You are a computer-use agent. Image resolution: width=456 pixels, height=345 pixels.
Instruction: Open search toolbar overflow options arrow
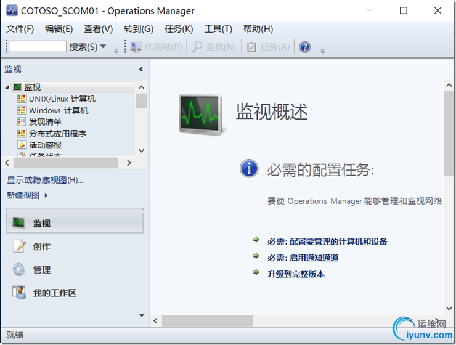click(116, 52)
